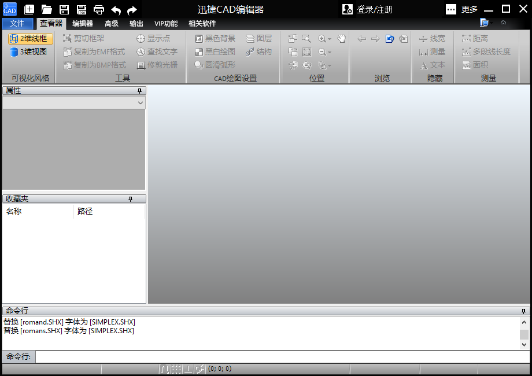
Task: Click the fit to window icon
Action: pos(306,51)
